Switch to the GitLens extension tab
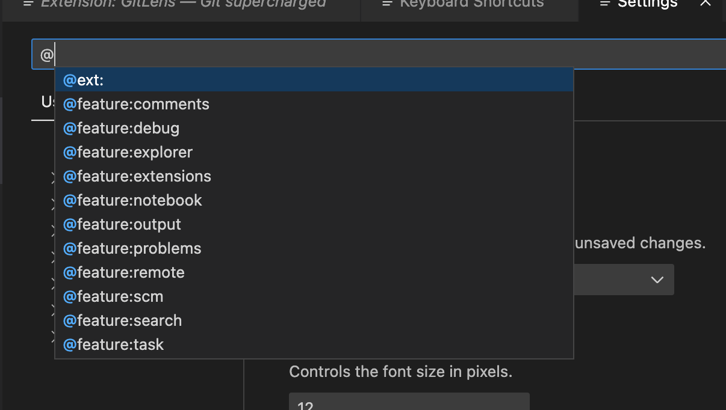Image resolution: width=726 pixels, height=410 pixels. (181, 5)
